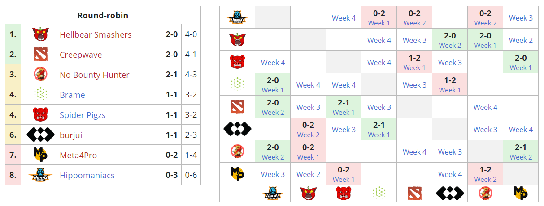Screen dimensions: 544x206
Task: Select the burjui logo in crosstable bottom row
Action: point(450,193)
